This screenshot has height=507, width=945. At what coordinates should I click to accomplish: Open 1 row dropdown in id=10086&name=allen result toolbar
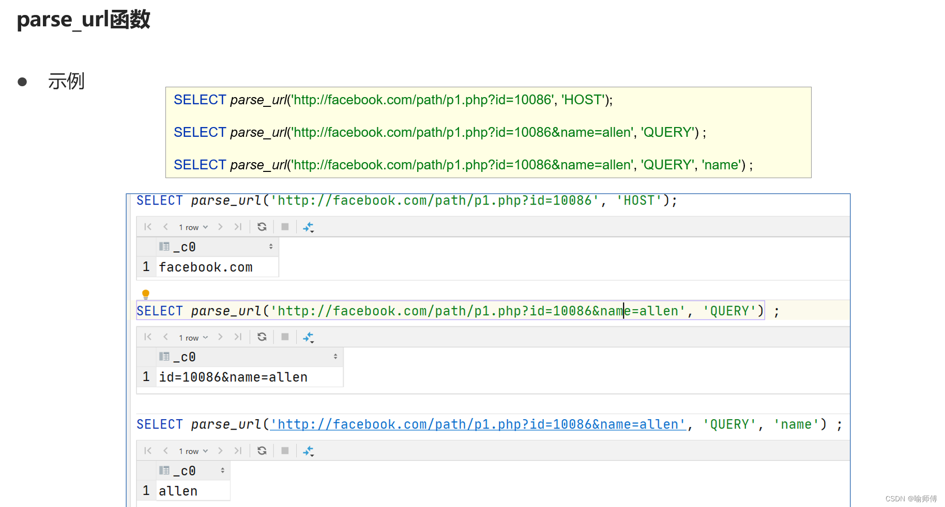click(193, 338)
